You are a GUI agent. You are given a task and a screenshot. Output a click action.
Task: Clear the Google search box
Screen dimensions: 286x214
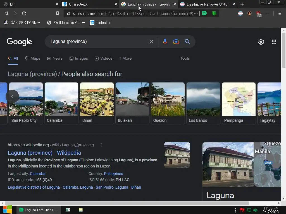coord(151,42)
